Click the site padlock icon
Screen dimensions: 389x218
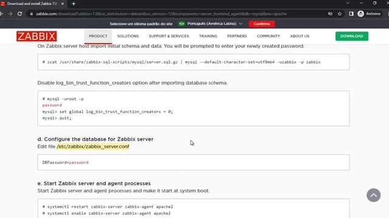pos(31,14)
